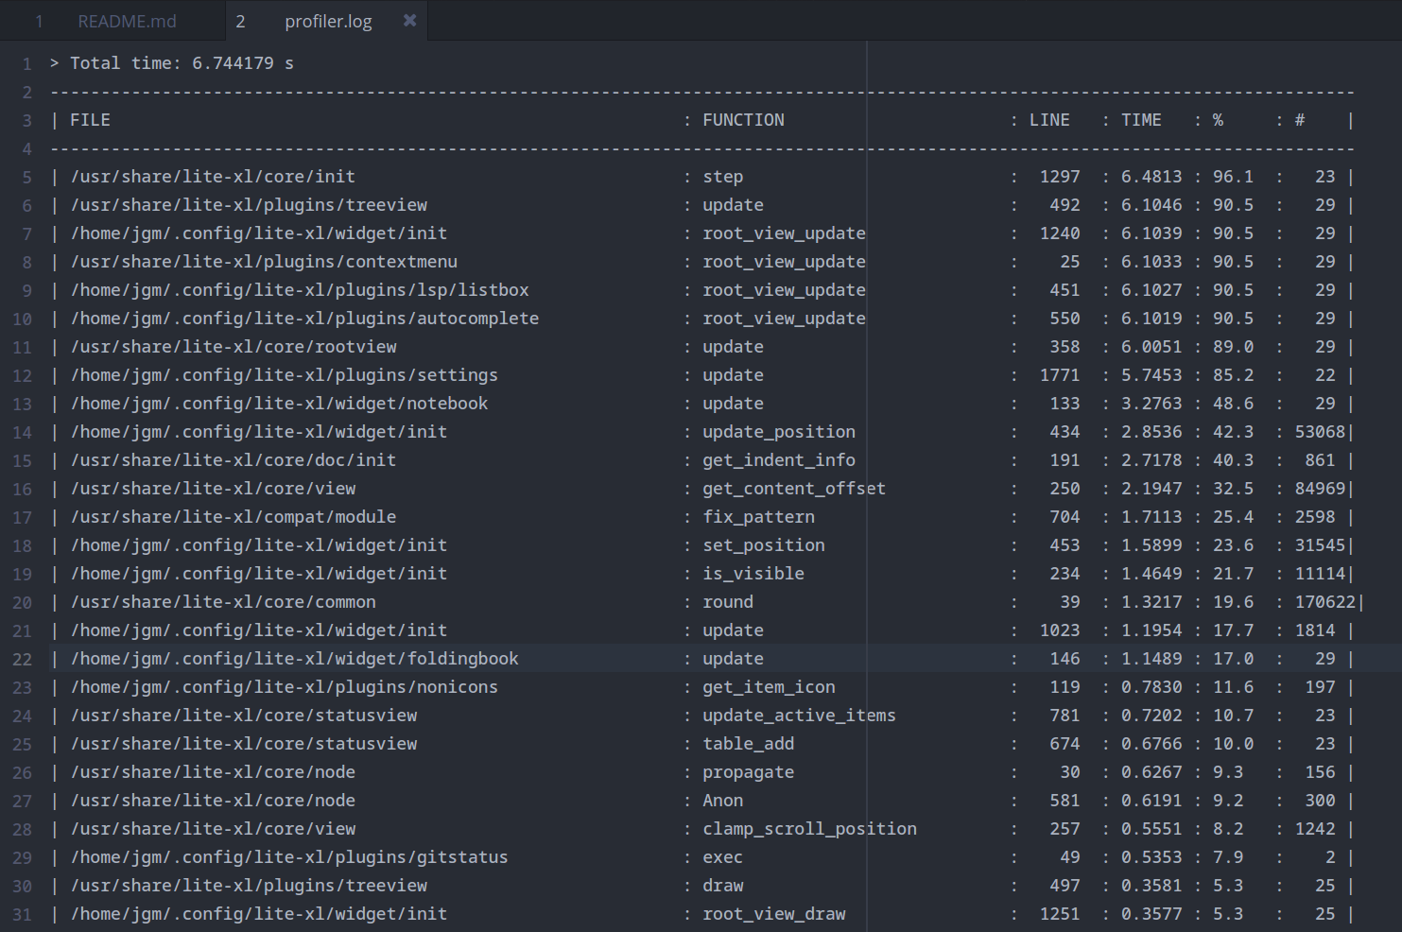Click the 'step' function name

722,177
